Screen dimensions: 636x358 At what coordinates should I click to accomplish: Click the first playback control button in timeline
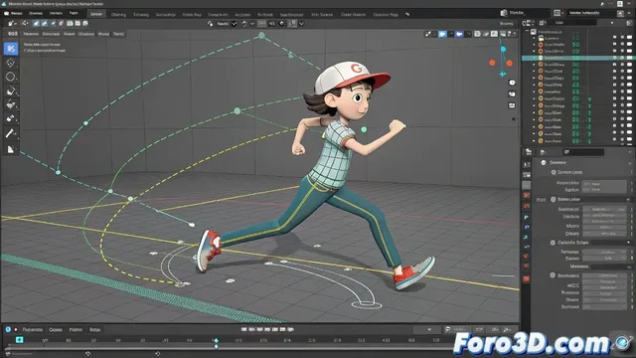[x=244, y=329]
